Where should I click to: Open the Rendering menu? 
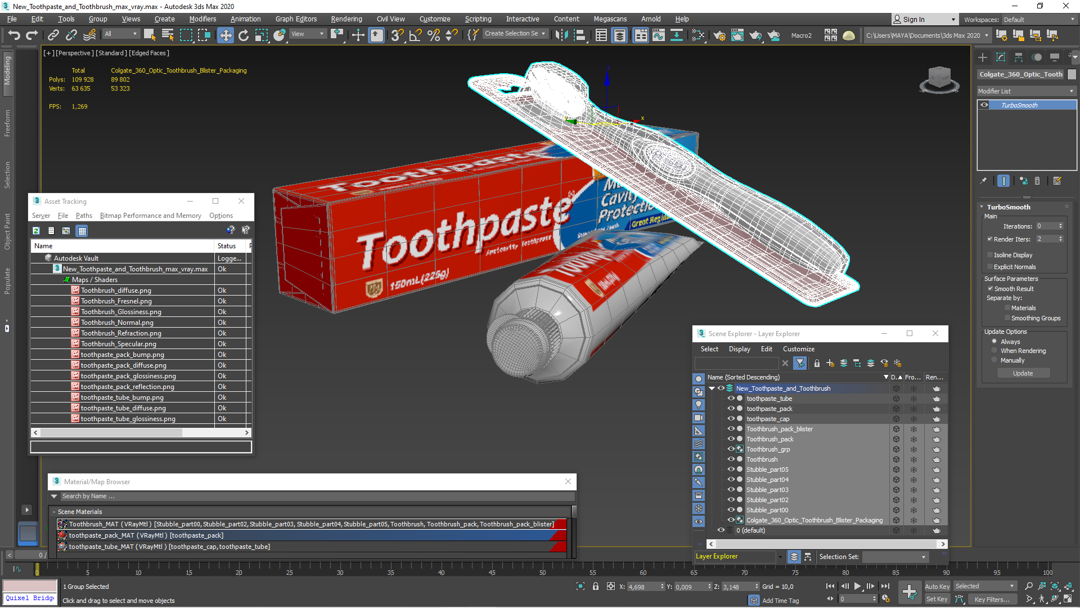[346, 19]
